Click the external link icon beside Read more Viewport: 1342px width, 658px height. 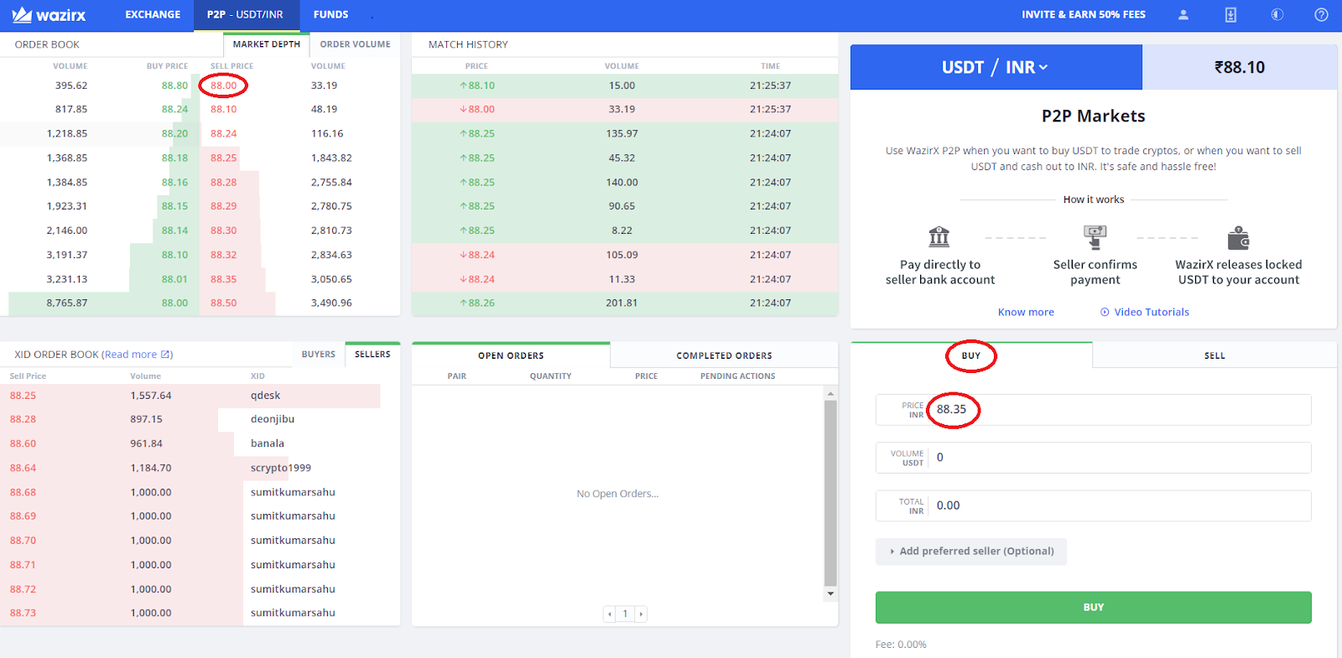(x=165, y=355)
